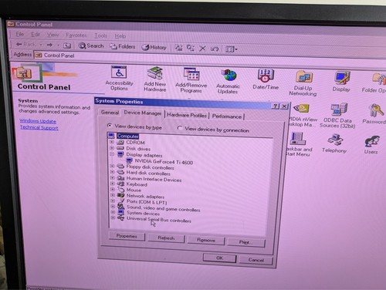Open the Accessibility Options icon
This screenshot has height=290, width=386.
(x=119, y=78)
